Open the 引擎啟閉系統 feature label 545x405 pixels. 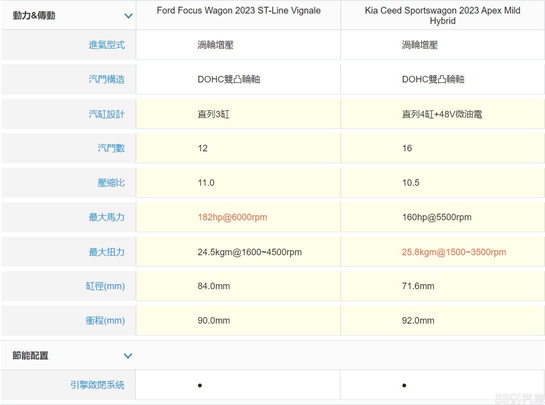[x=97, y=385]
